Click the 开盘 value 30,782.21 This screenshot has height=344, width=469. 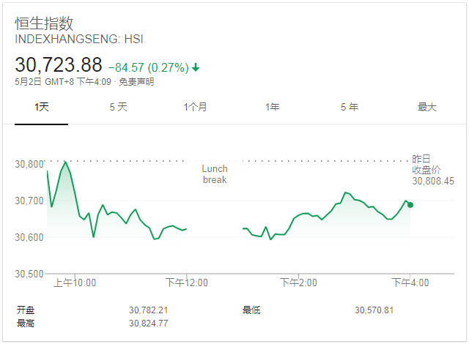click(148, 310)
